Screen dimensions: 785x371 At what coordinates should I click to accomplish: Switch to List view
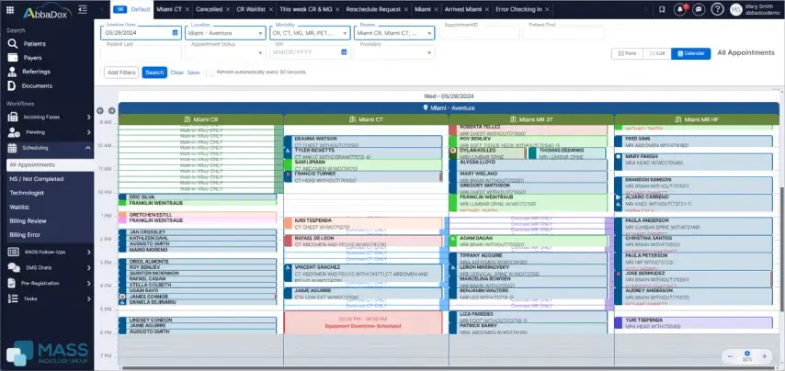[x=656, y=54]
